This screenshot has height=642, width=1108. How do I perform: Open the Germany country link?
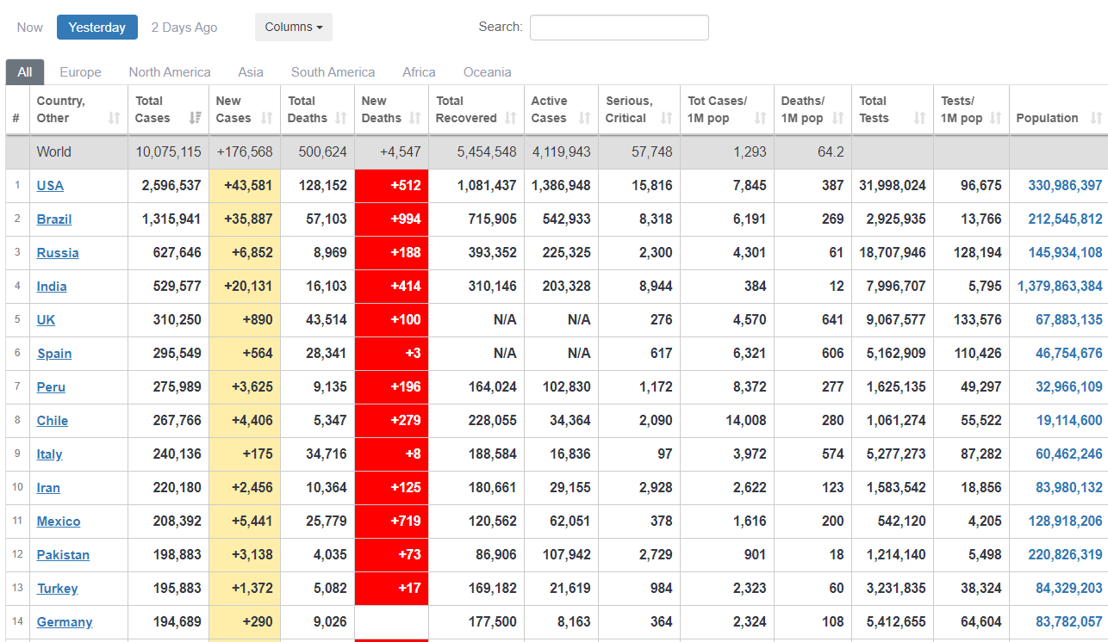pyautogui.click(x=65, y=622)
